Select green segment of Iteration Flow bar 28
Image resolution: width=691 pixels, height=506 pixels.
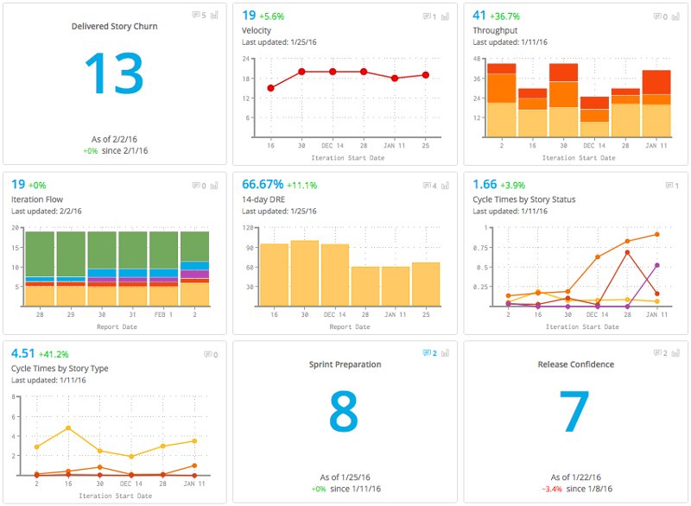(40, 254)
